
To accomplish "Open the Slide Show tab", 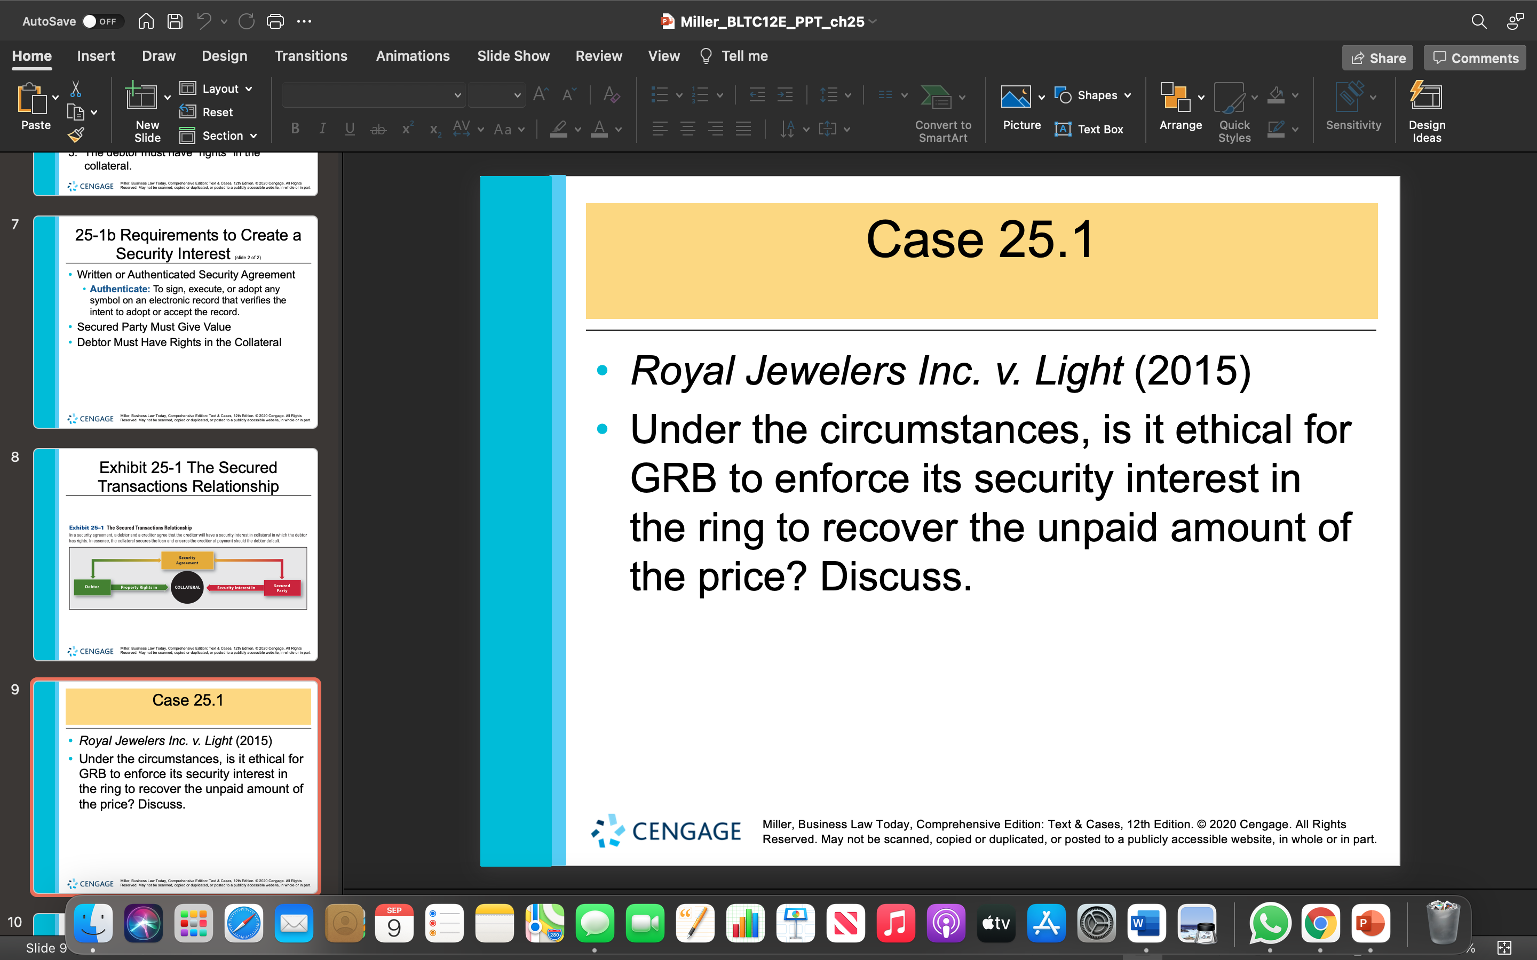I will pyautogui.click(x=513, y=56).
